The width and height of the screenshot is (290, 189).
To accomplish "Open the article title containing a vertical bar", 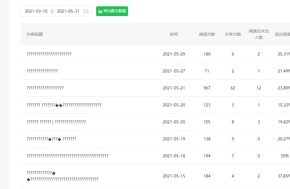I will (x=56, y=122).
